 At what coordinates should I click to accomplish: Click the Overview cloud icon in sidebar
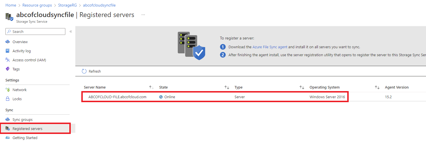[x=8, y=42]
